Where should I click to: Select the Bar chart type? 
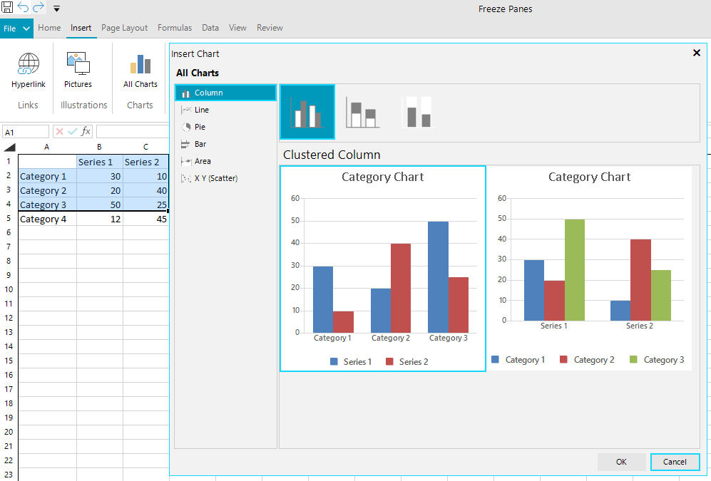[x=200, y=143]
